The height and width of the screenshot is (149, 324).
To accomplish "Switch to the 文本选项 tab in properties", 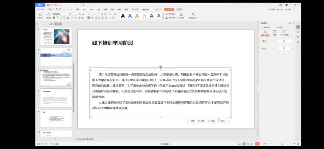I will click(x=280, y=27).
